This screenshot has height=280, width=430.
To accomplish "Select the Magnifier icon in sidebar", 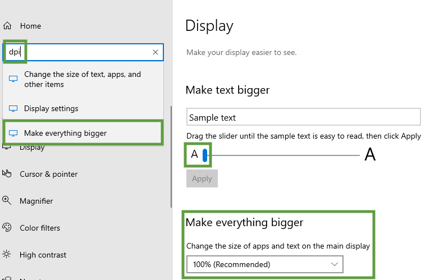I will pos(7,201).
